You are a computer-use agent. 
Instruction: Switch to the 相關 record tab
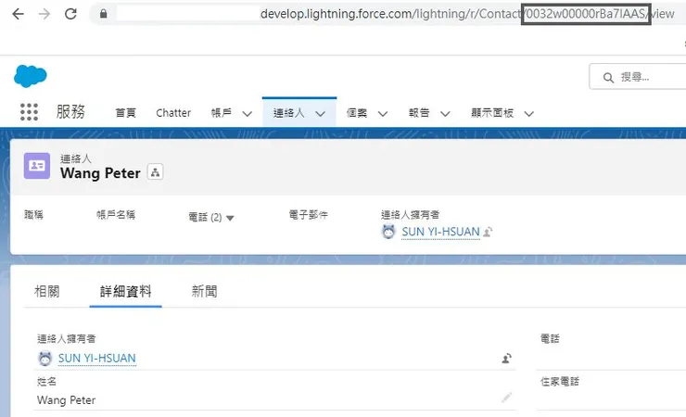click(x=46, y=291)
